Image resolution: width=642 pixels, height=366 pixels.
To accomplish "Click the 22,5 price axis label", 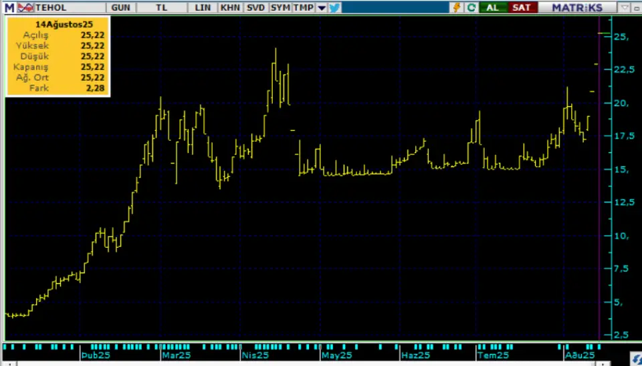I will click(624, 70).
